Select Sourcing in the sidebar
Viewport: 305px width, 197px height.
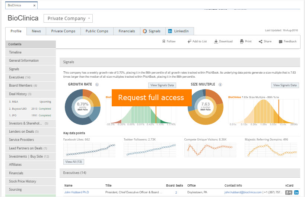coord(31,190)
